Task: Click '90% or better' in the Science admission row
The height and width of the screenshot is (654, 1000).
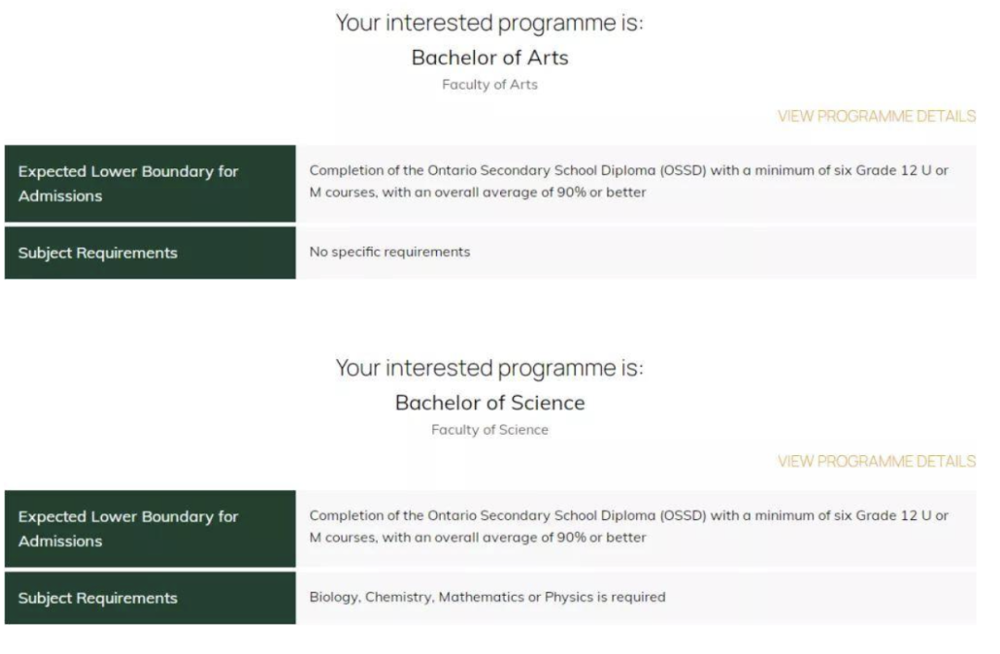Action: coord(601,537)
